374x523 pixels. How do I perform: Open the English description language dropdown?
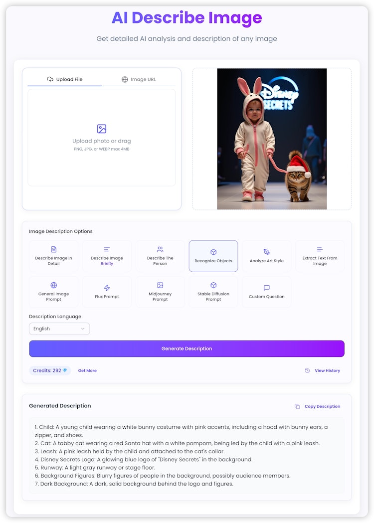click(x=59, y=329)
